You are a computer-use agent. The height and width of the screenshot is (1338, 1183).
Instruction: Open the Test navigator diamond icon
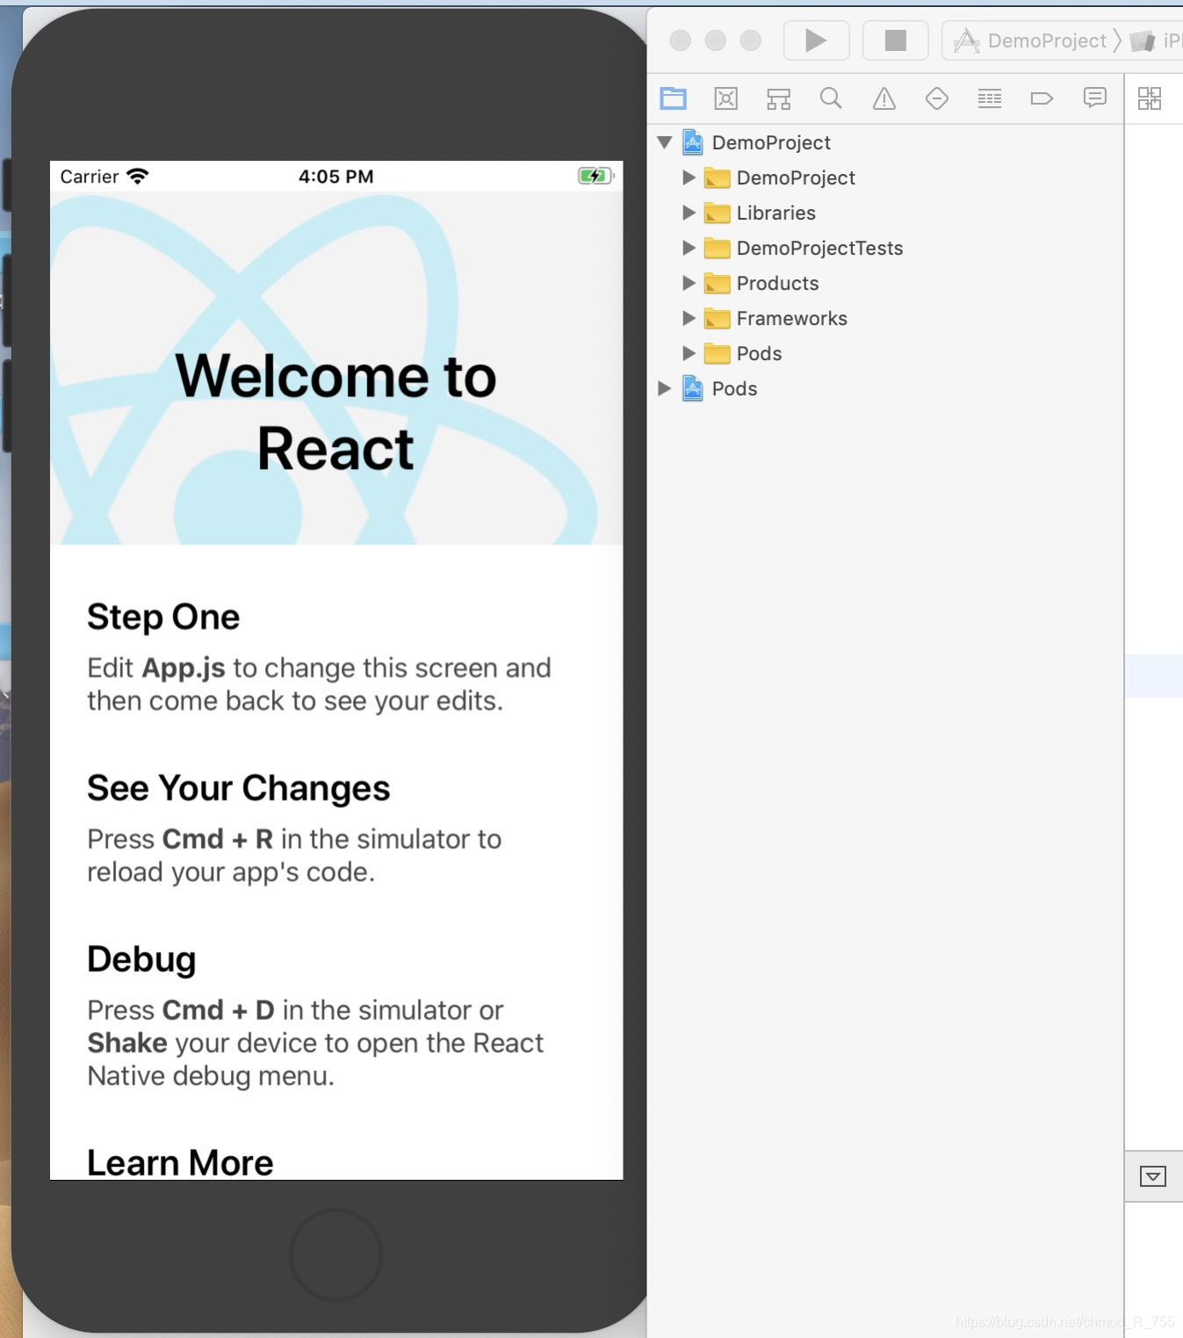tap(937, 98)
